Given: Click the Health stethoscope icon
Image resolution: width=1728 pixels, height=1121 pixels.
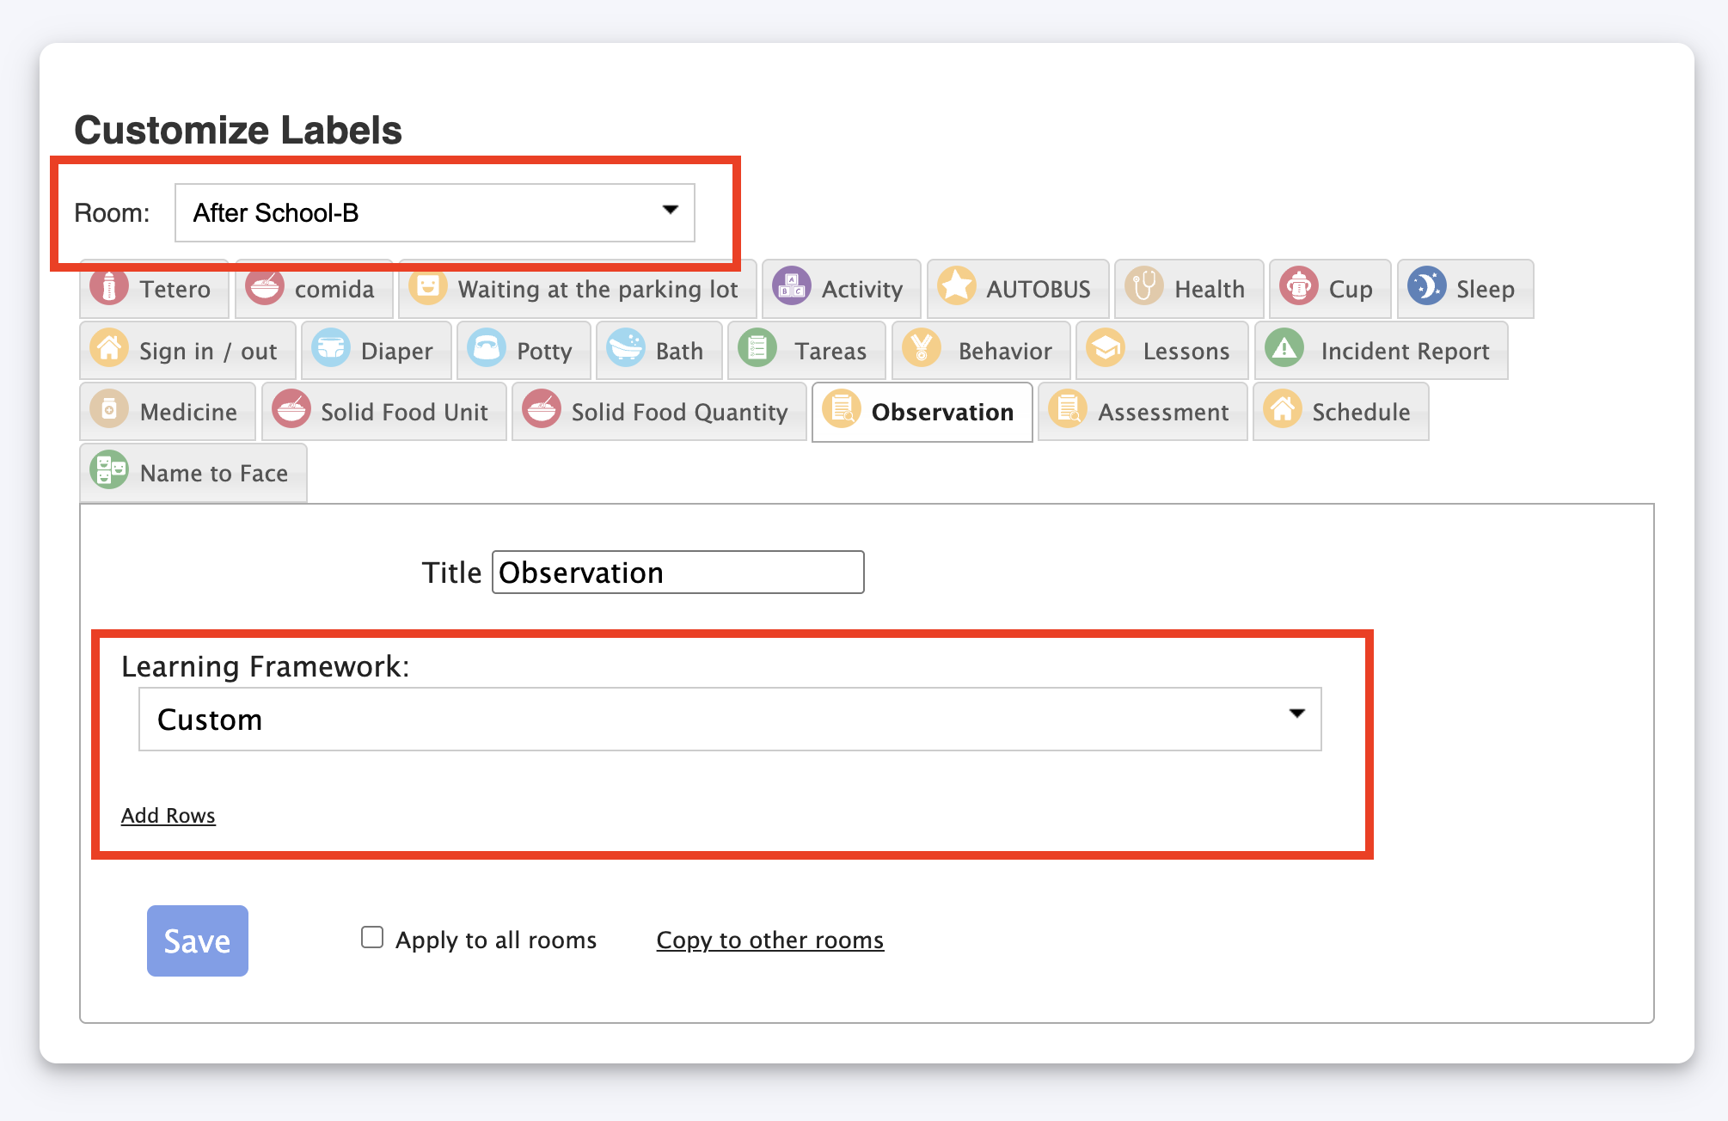Looking at the screenshot, I should [1144, 287].
